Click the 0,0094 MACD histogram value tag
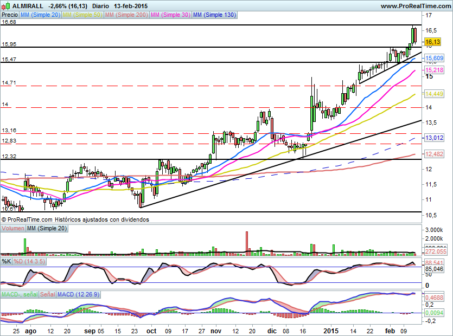This screenshot has height=336, width=453. click(434, 313)
